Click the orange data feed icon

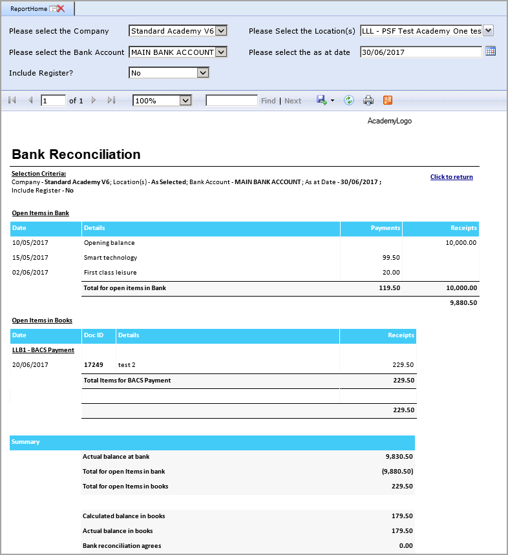[x=388, y=100]
